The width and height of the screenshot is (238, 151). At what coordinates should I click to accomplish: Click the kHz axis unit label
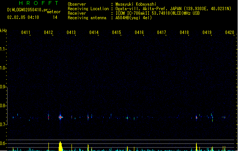(x=3, y=31)
